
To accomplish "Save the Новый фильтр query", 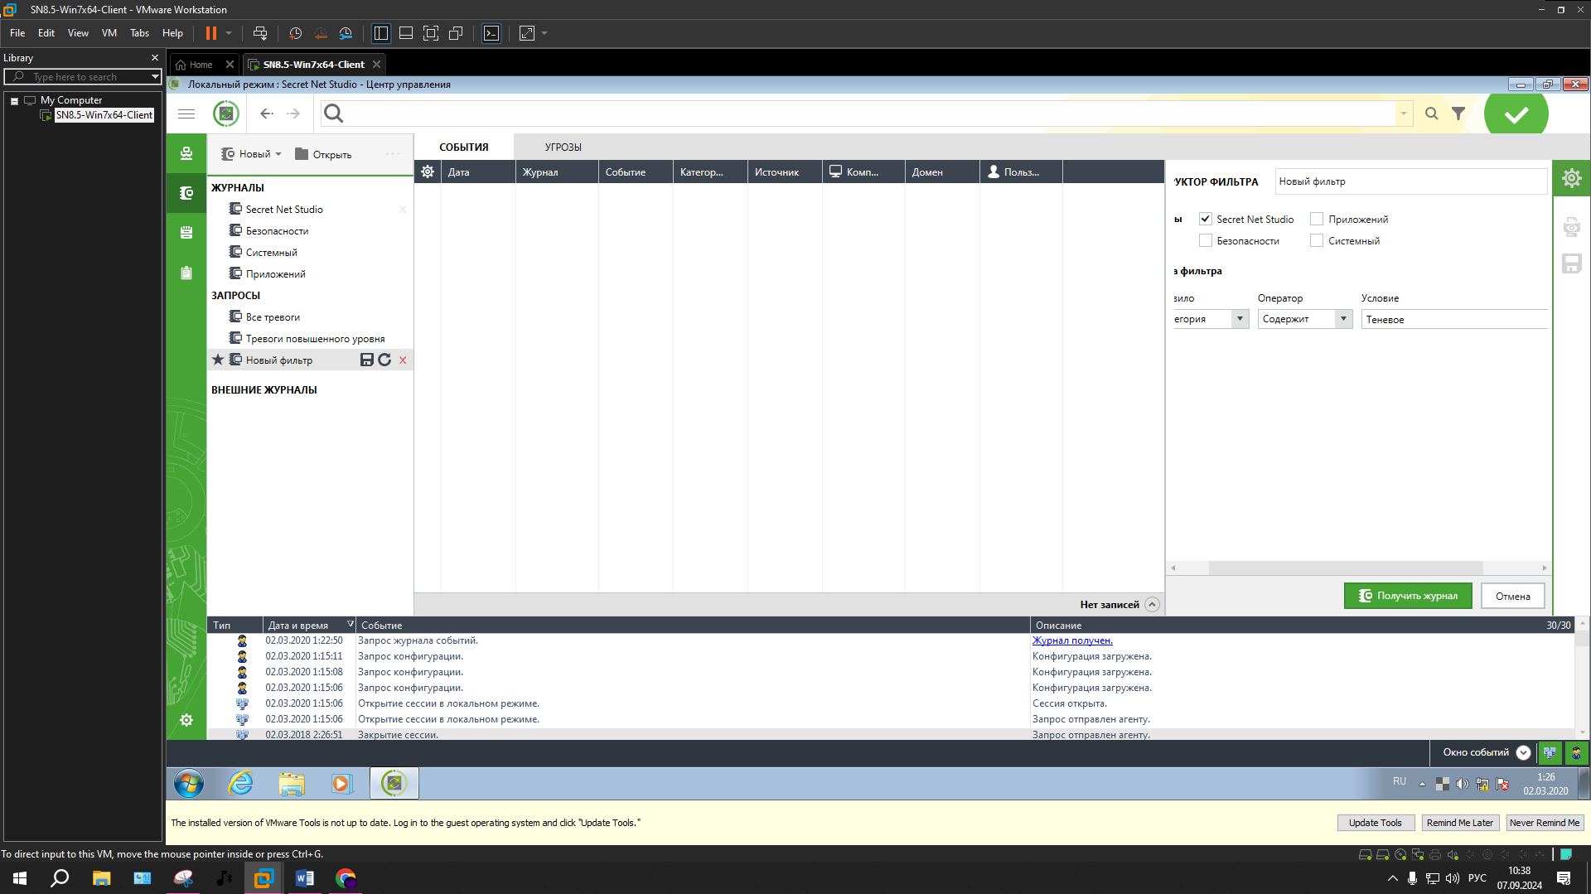I will 367,360.
